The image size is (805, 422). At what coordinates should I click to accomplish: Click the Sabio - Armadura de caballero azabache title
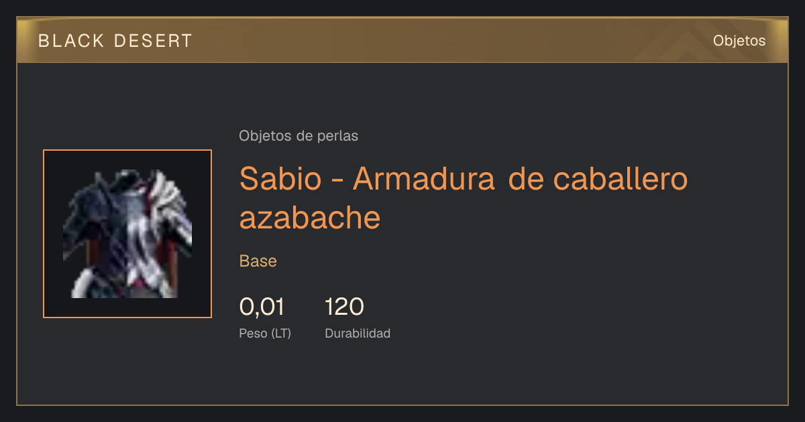tap(464, 198)
